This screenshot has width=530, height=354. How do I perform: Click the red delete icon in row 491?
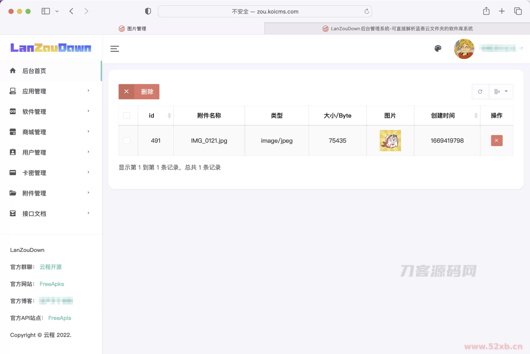pyautogui.click(x=496, y=141)
